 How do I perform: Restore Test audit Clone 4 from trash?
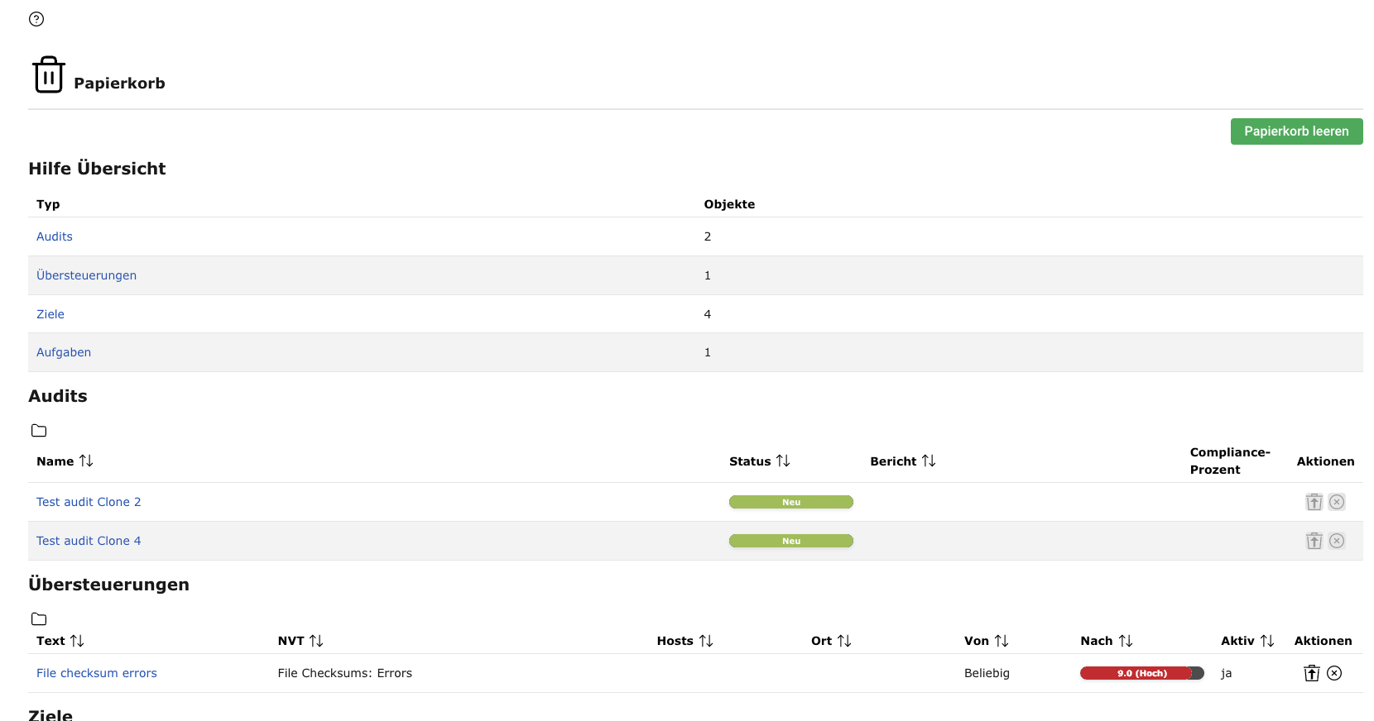(1314, 541)
